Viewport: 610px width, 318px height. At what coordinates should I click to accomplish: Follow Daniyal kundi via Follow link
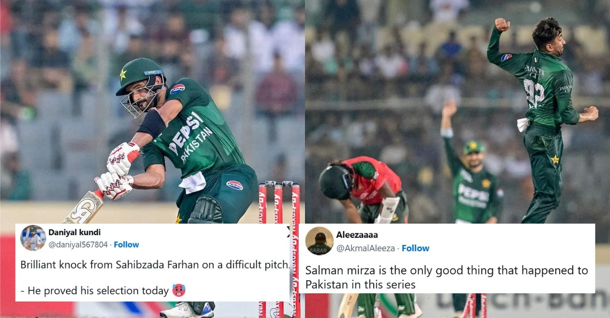click(126, 244)
